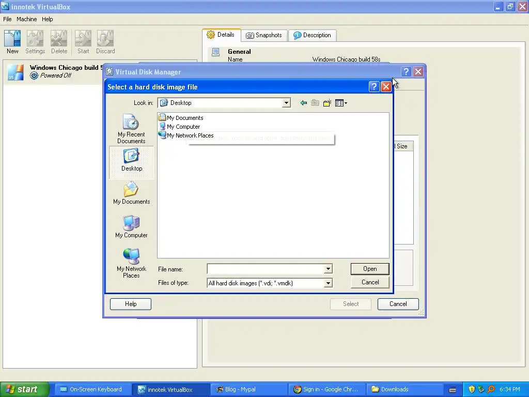Click the magnifier tray icon

point(491,389)
